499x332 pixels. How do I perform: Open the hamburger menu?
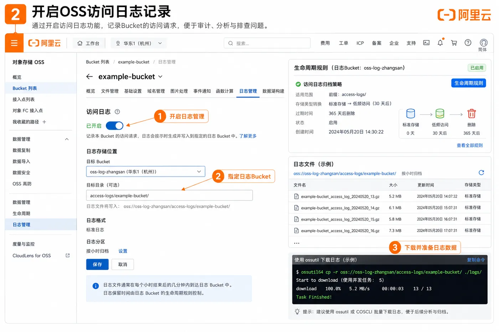pos(14,43)
